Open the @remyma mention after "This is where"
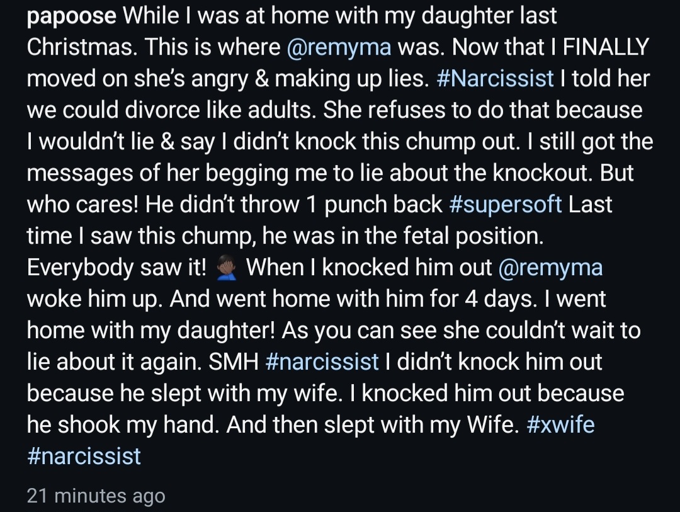Screen dimensions: 680x512 pyautogui.click(x=339, y=48)
